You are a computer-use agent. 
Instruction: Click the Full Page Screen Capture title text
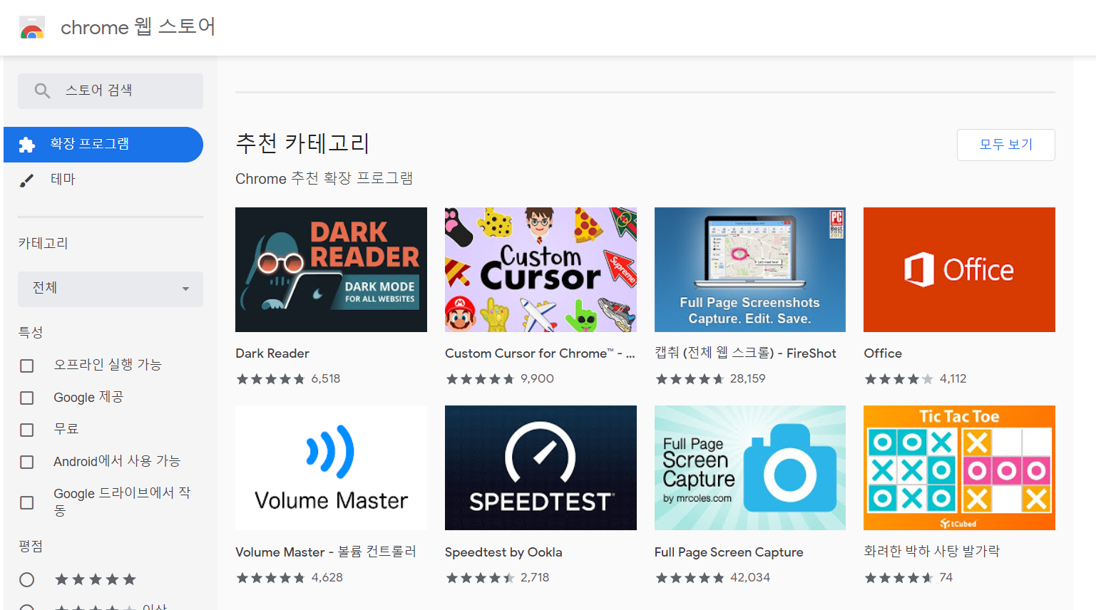pos(729,552)
